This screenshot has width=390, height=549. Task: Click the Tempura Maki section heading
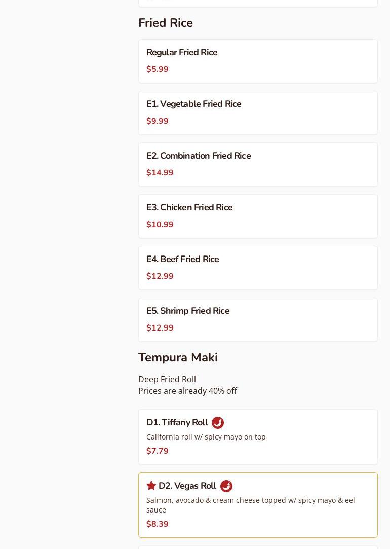pyautogui.click(x=178, y=357)
